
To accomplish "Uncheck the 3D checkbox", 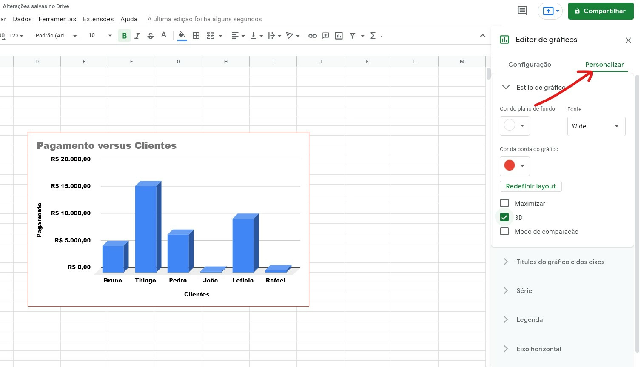I will pos(504,217).
